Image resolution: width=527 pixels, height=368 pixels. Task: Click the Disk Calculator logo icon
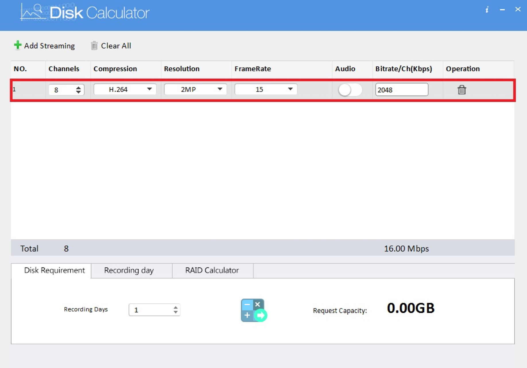(x=32, y=13)
